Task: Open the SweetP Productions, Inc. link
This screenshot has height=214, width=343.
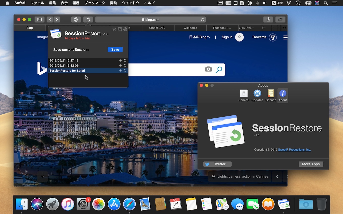Action: [294, 150]
